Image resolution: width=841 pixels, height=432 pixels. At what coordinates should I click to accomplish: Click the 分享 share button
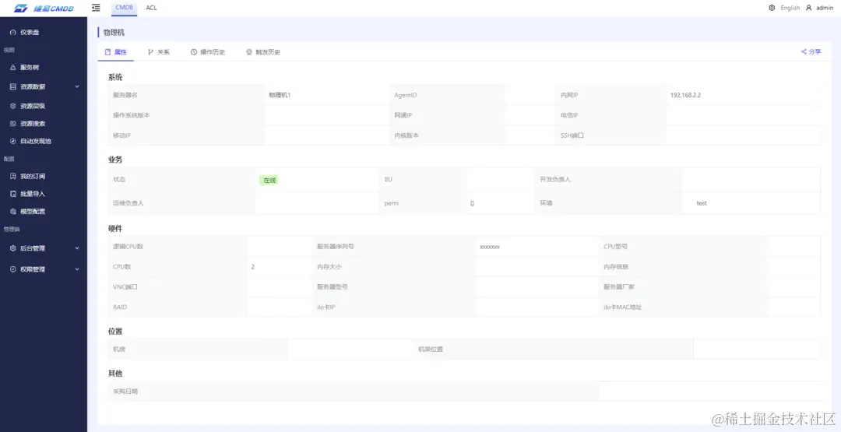coord(811,52)
